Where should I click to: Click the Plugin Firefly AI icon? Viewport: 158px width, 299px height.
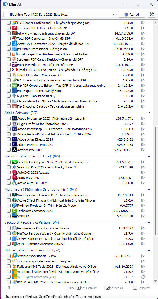pos(14,124)
